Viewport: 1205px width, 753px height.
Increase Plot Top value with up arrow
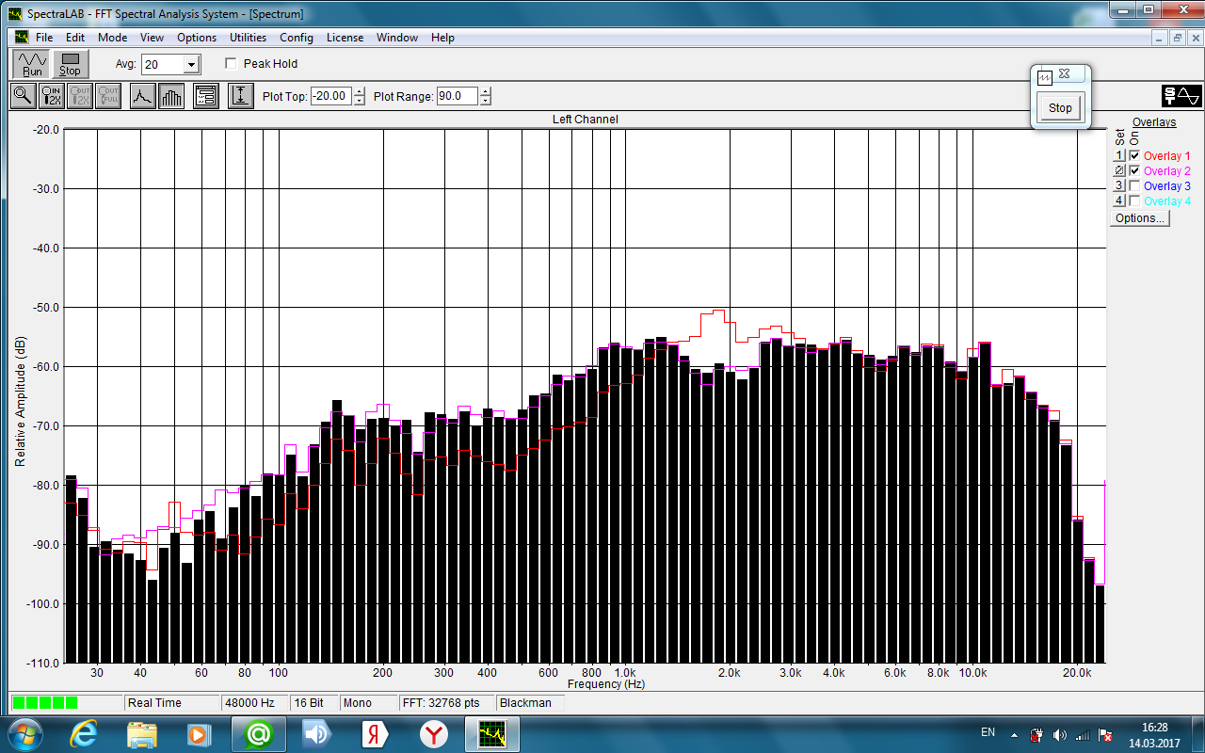coord(359,91)
